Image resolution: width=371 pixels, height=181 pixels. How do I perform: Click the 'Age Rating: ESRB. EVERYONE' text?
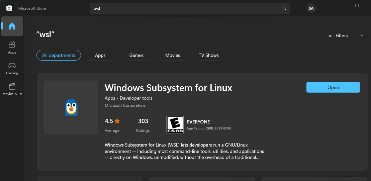tap(209, 128)
